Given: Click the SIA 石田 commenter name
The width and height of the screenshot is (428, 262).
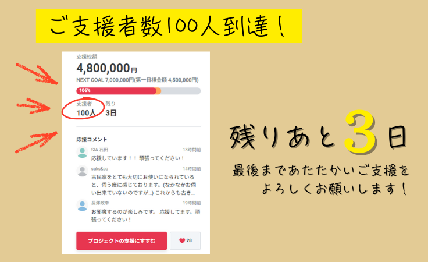Looking at the screenshot, I should click(99, 150).
